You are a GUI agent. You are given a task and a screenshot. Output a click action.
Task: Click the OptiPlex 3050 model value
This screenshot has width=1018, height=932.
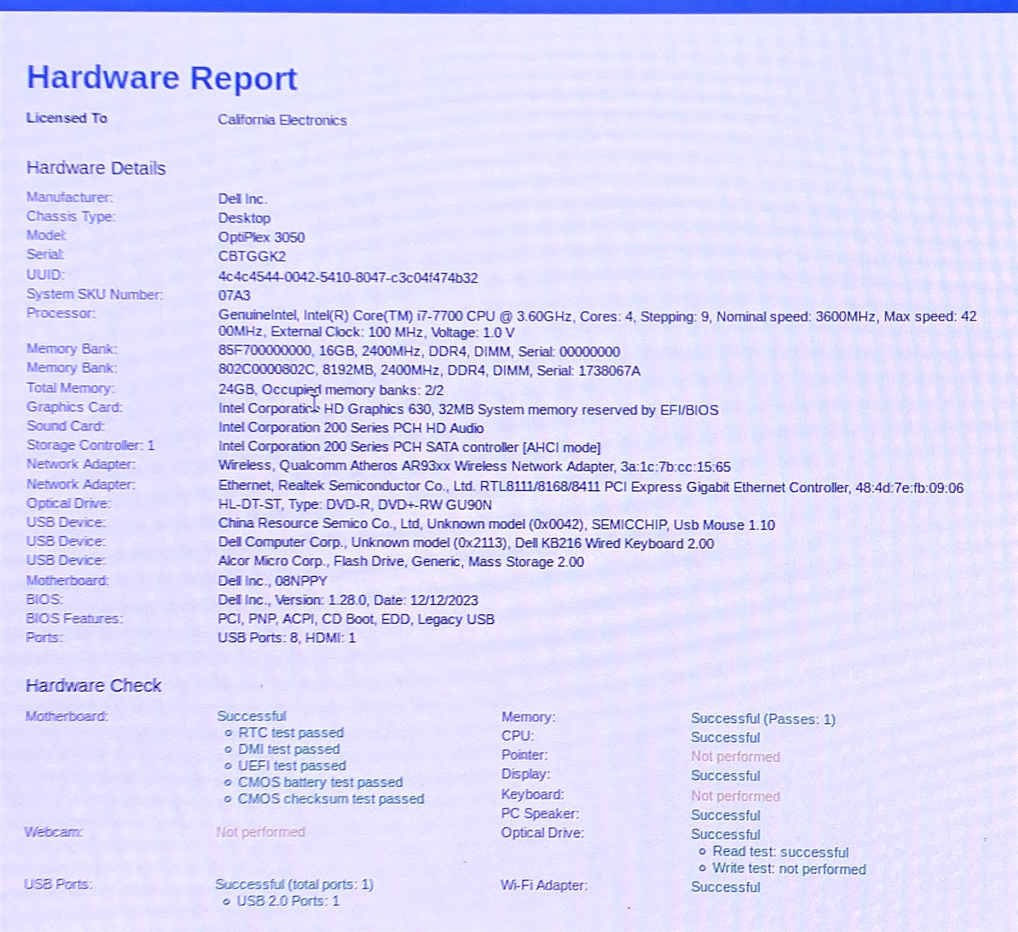click(x=261, y=237)
